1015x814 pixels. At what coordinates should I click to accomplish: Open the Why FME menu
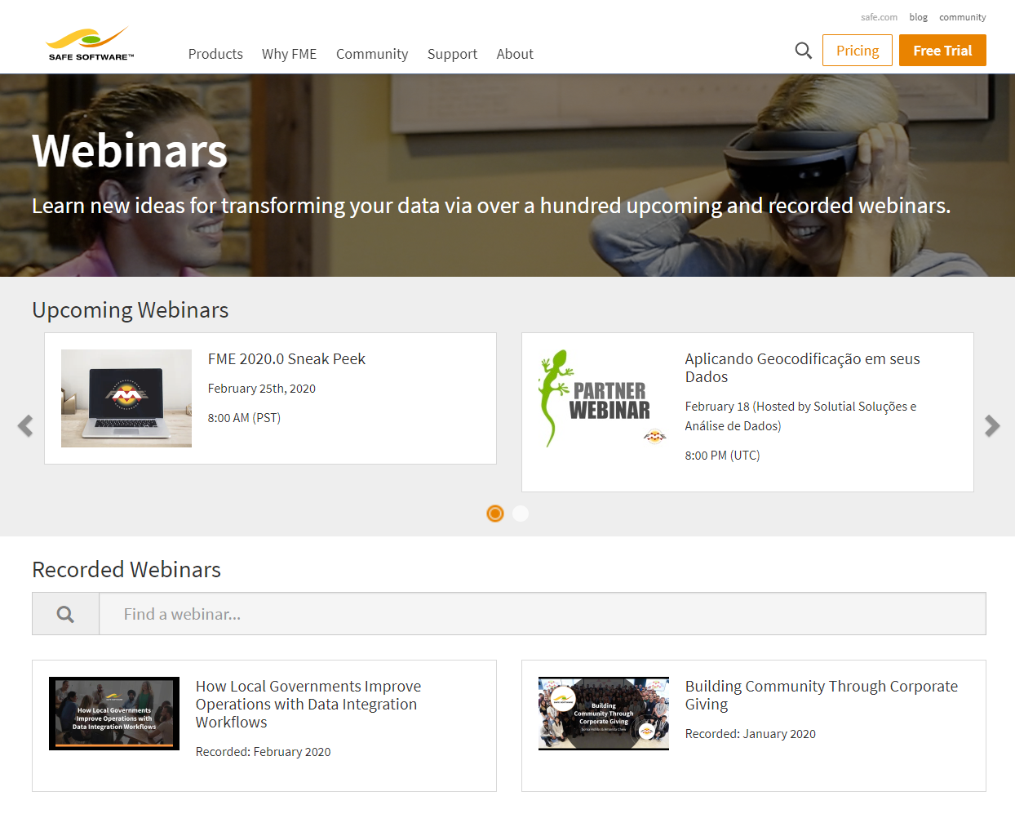click(289, 54)
